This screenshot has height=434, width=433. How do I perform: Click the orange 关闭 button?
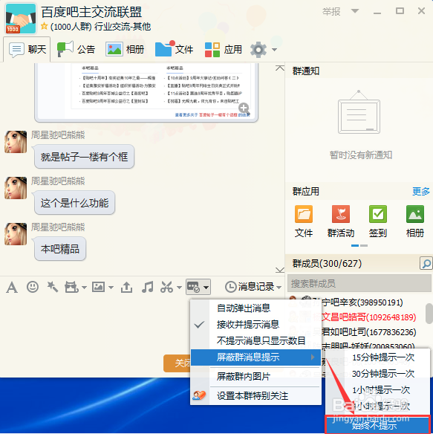coord(177,363)
